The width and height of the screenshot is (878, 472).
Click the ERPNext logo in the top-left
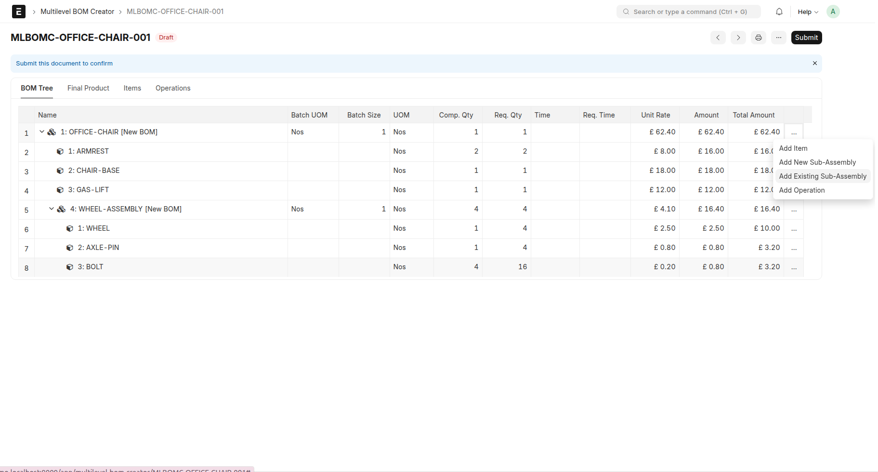pyautogui.click(x=18, y=11)
